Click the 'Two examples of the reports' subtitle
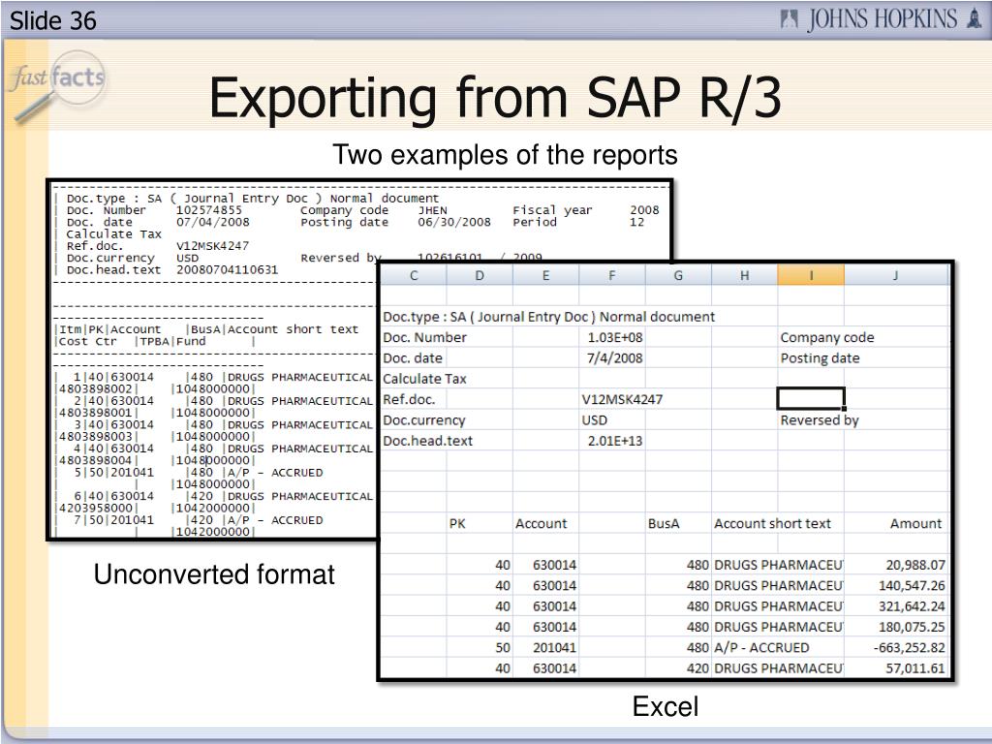 coord(505,155)
